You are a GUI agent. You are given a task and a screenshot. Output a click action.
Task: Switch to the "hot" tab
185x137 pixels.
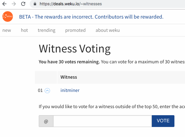pyautogui.click(x=24, y=30)
